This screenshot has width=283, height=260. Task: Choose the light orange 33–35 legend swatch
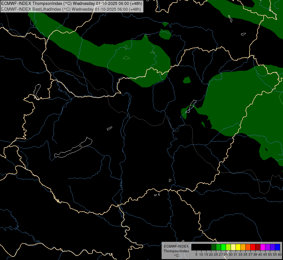[x=243, y=247]
